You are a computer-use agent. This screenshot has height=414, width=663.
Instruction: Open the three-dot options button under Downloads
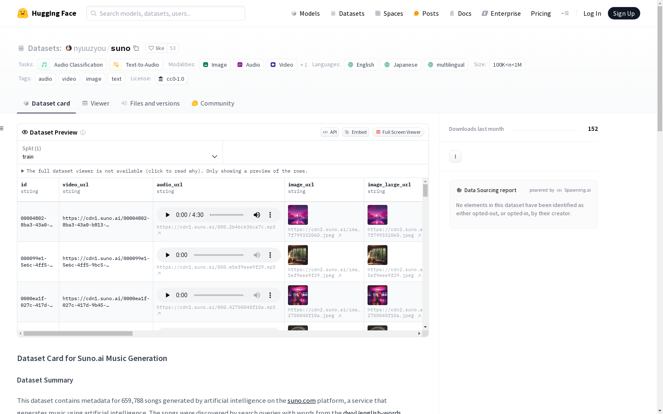[x=455, y=156]
